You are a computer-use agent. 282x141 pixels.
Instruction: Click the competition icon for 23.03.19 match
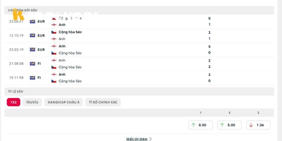click(x=32, y=50)
